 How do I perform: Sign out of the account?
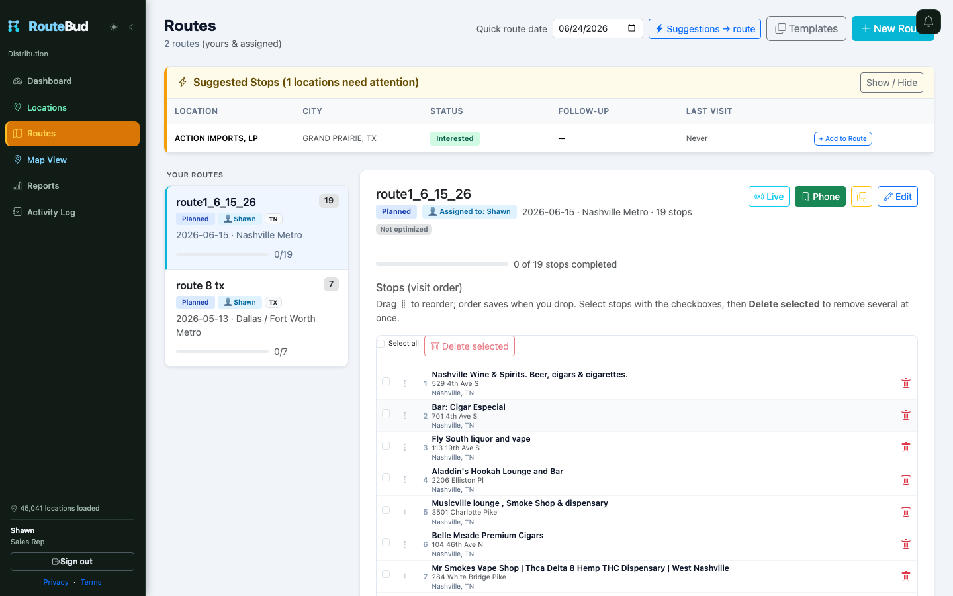[72, 562]
